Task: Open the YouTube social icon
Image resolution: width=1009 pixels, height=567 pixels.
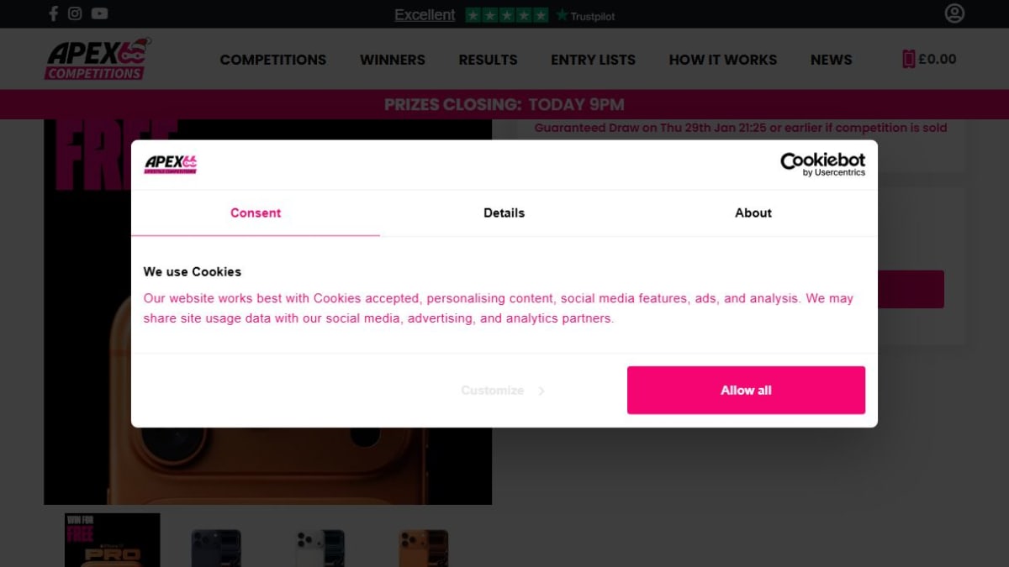Action: 99,13
